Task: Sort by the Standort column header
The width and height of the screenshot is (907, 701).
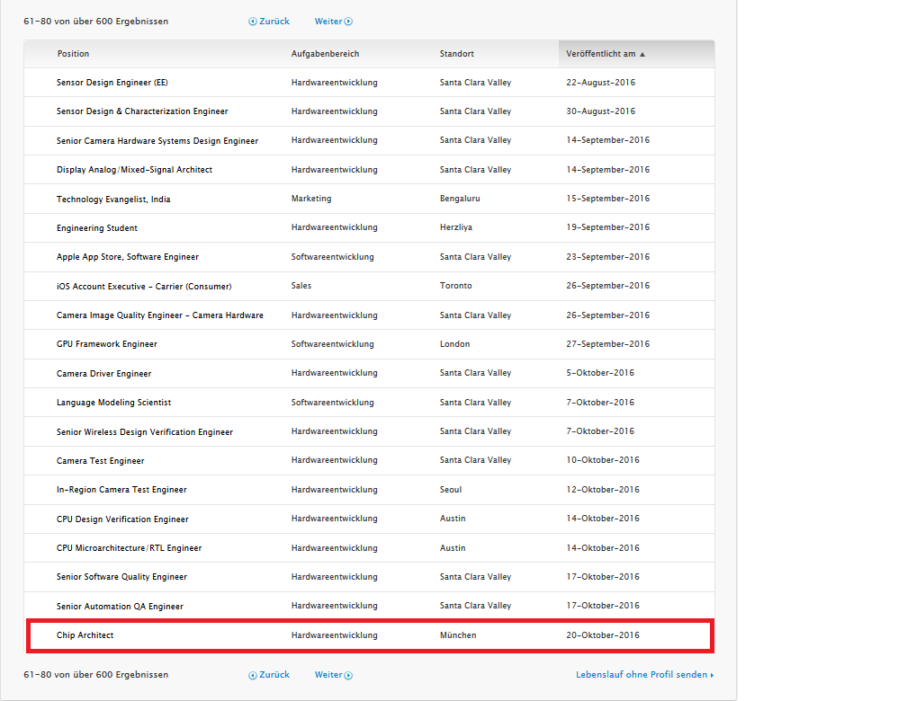Action: [456, 54]
